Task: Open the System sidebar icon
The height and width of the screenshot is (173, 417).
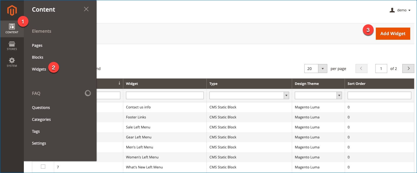Action: [x=12, y=62]
